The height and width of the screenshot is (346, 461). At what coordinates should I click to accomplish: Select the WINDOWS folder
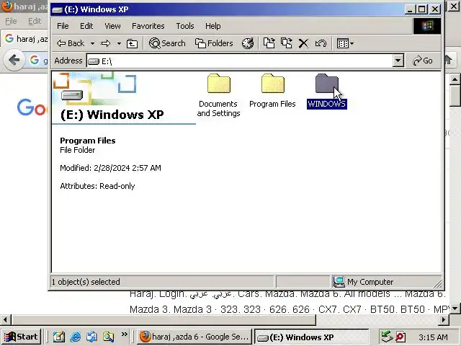326,92
